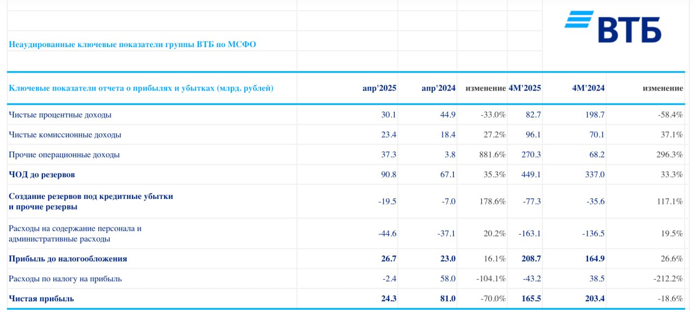695x310 pixels.
Task: Click the net profit cell 81.0
Action: (x=448, y=299)
